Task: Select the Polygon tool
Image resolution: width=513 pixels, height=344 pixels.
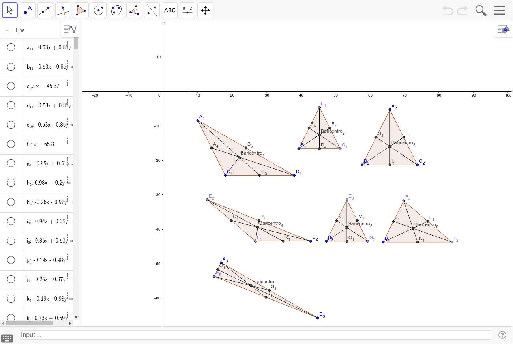Action: (81, 10)
